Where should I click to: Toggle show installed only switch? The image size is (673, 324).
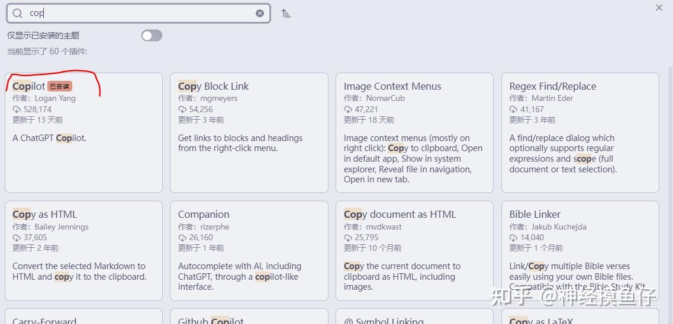click(152, 35)
